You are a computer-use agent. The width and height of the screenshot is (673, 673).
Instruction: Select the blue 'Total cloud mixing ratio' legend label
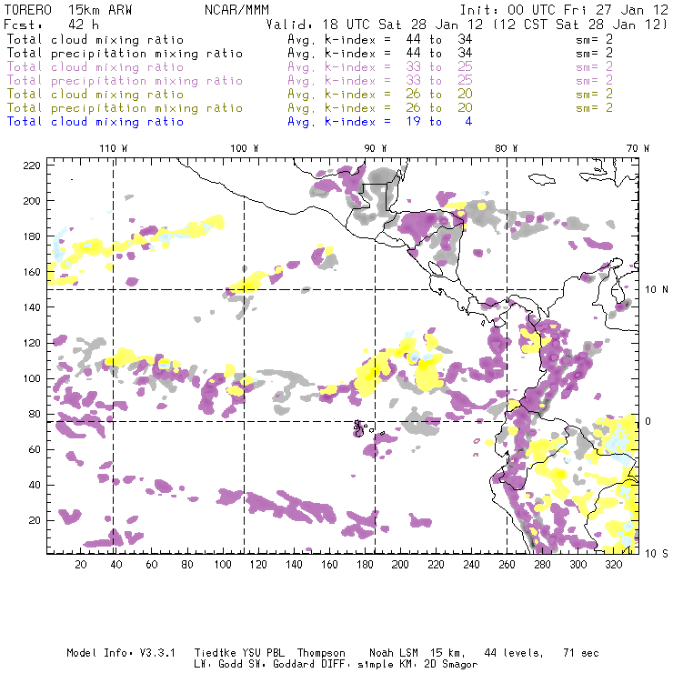point(95,122)
